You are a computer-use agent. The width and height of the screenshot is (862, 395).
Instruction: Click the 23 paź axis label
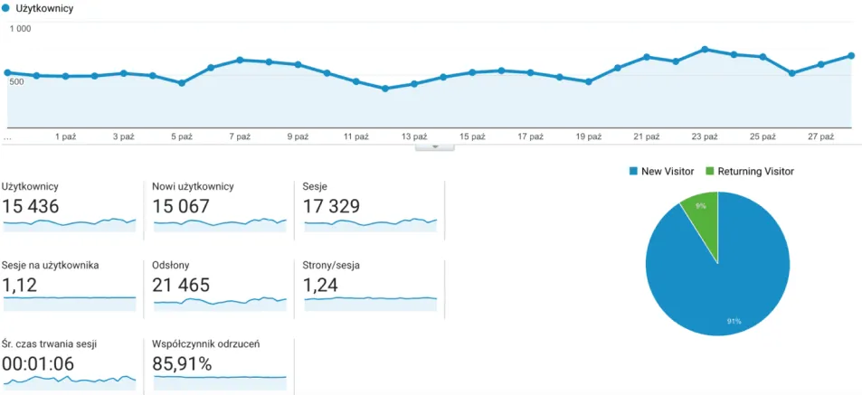click(705, 137)
